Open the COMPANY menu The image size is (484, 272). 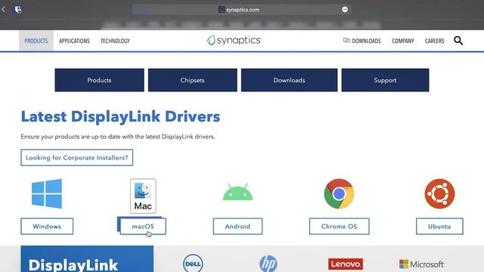403,41
